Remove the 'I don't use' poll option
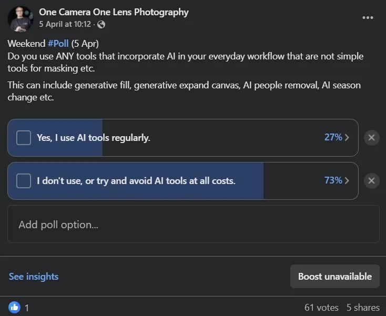Image resolution: width=386 pixels, height=316 pixels. click(371, 181)
